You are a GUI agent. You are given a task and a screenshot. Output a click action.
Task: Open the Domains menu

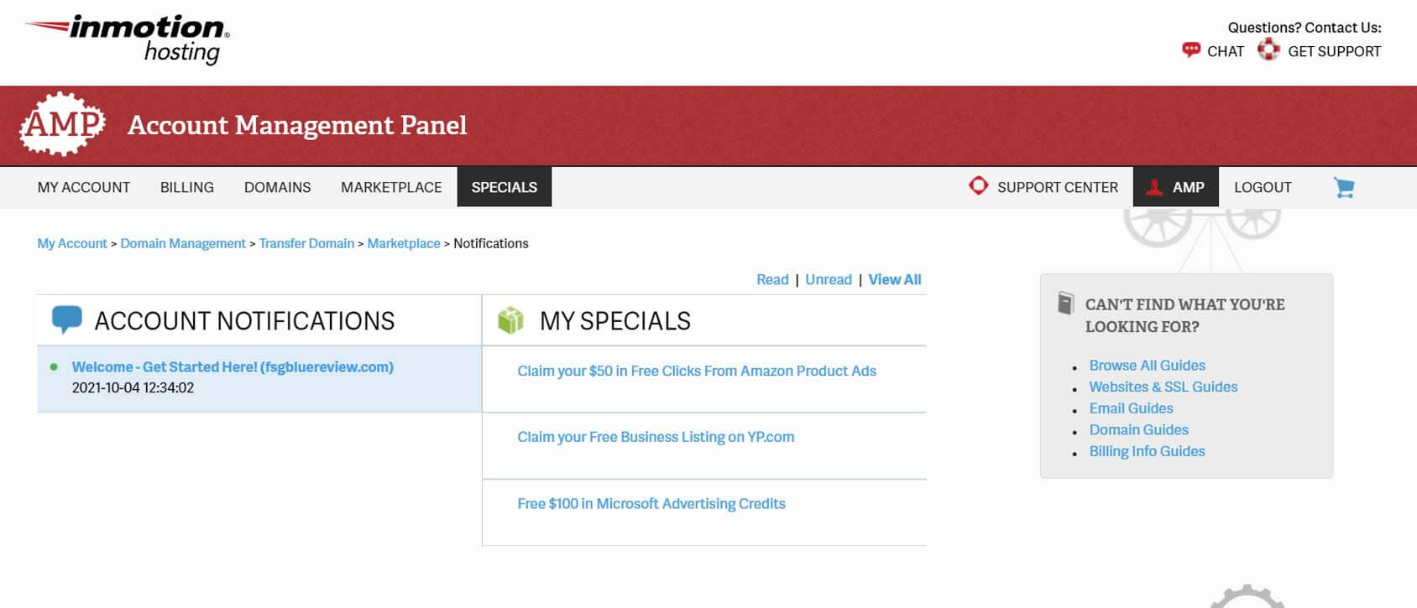(277, 187)
